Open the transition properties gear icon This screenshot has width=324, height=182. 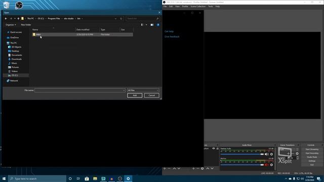(297, 154)
